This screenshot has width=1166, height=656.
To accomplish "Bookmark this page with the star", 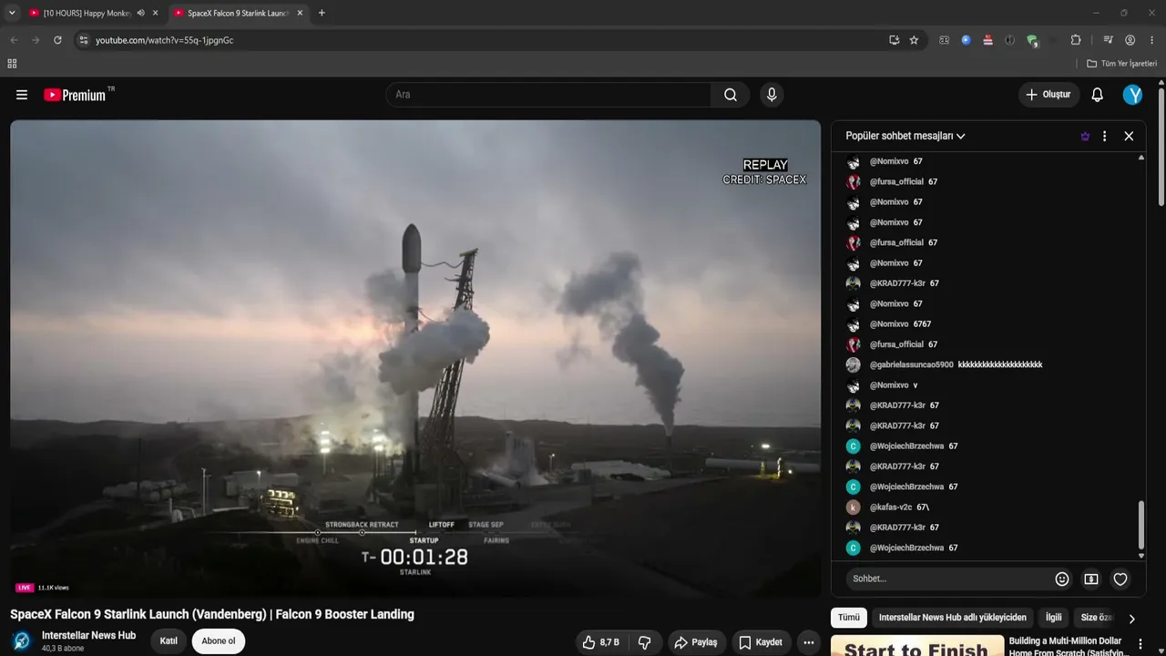I will click(914, 40).
